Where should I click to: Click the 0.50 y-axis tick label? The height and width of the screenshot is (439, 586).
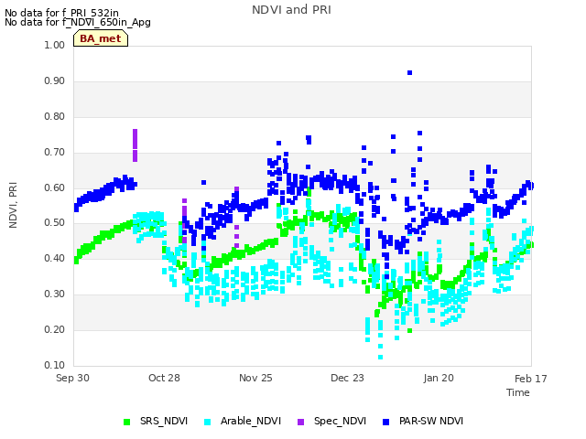(55, 223)
